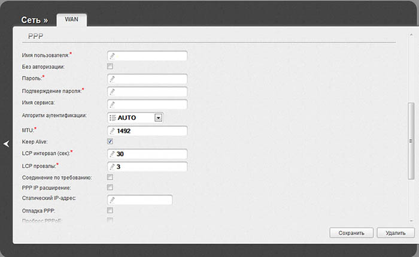Viewport: 419px width, 257px height.
Task: Click the pencil icon in Имя сервиса field
Action: (113, 104)
